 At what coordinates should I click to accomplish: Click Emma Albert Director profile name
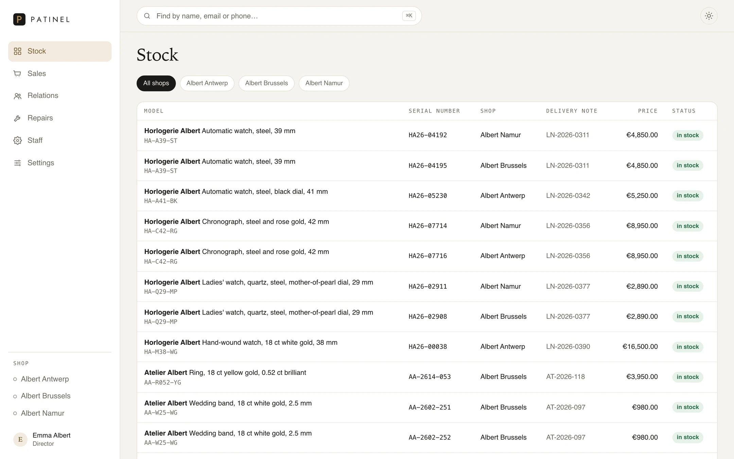coord(51,436)
